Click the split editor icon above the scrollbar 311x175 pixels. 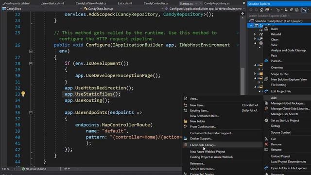pyautogui.click(x=242, y=14)
